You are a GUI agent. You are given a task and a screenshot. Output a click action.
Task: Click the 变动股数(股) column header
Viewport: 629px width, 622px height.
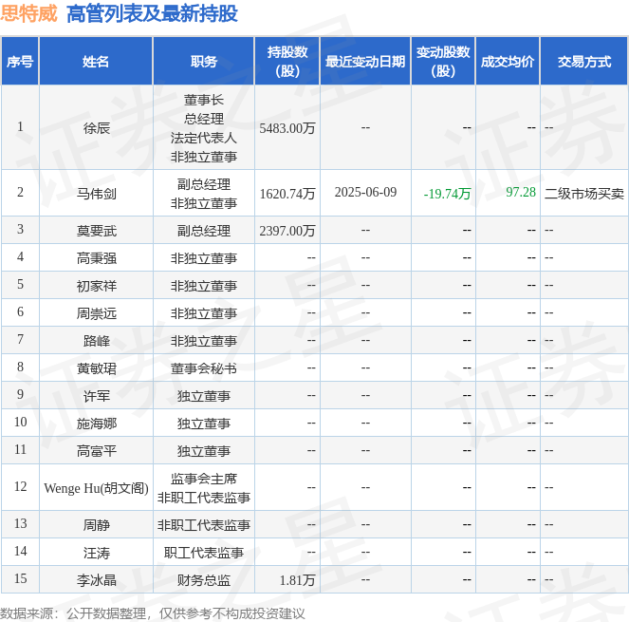(x=443, y=62)
